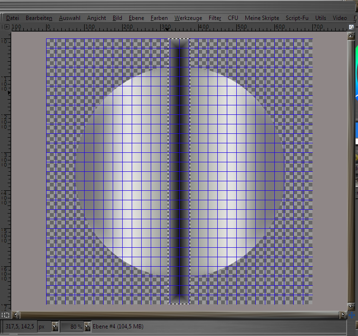Open the Werkzeuge menu

point(188,18)
